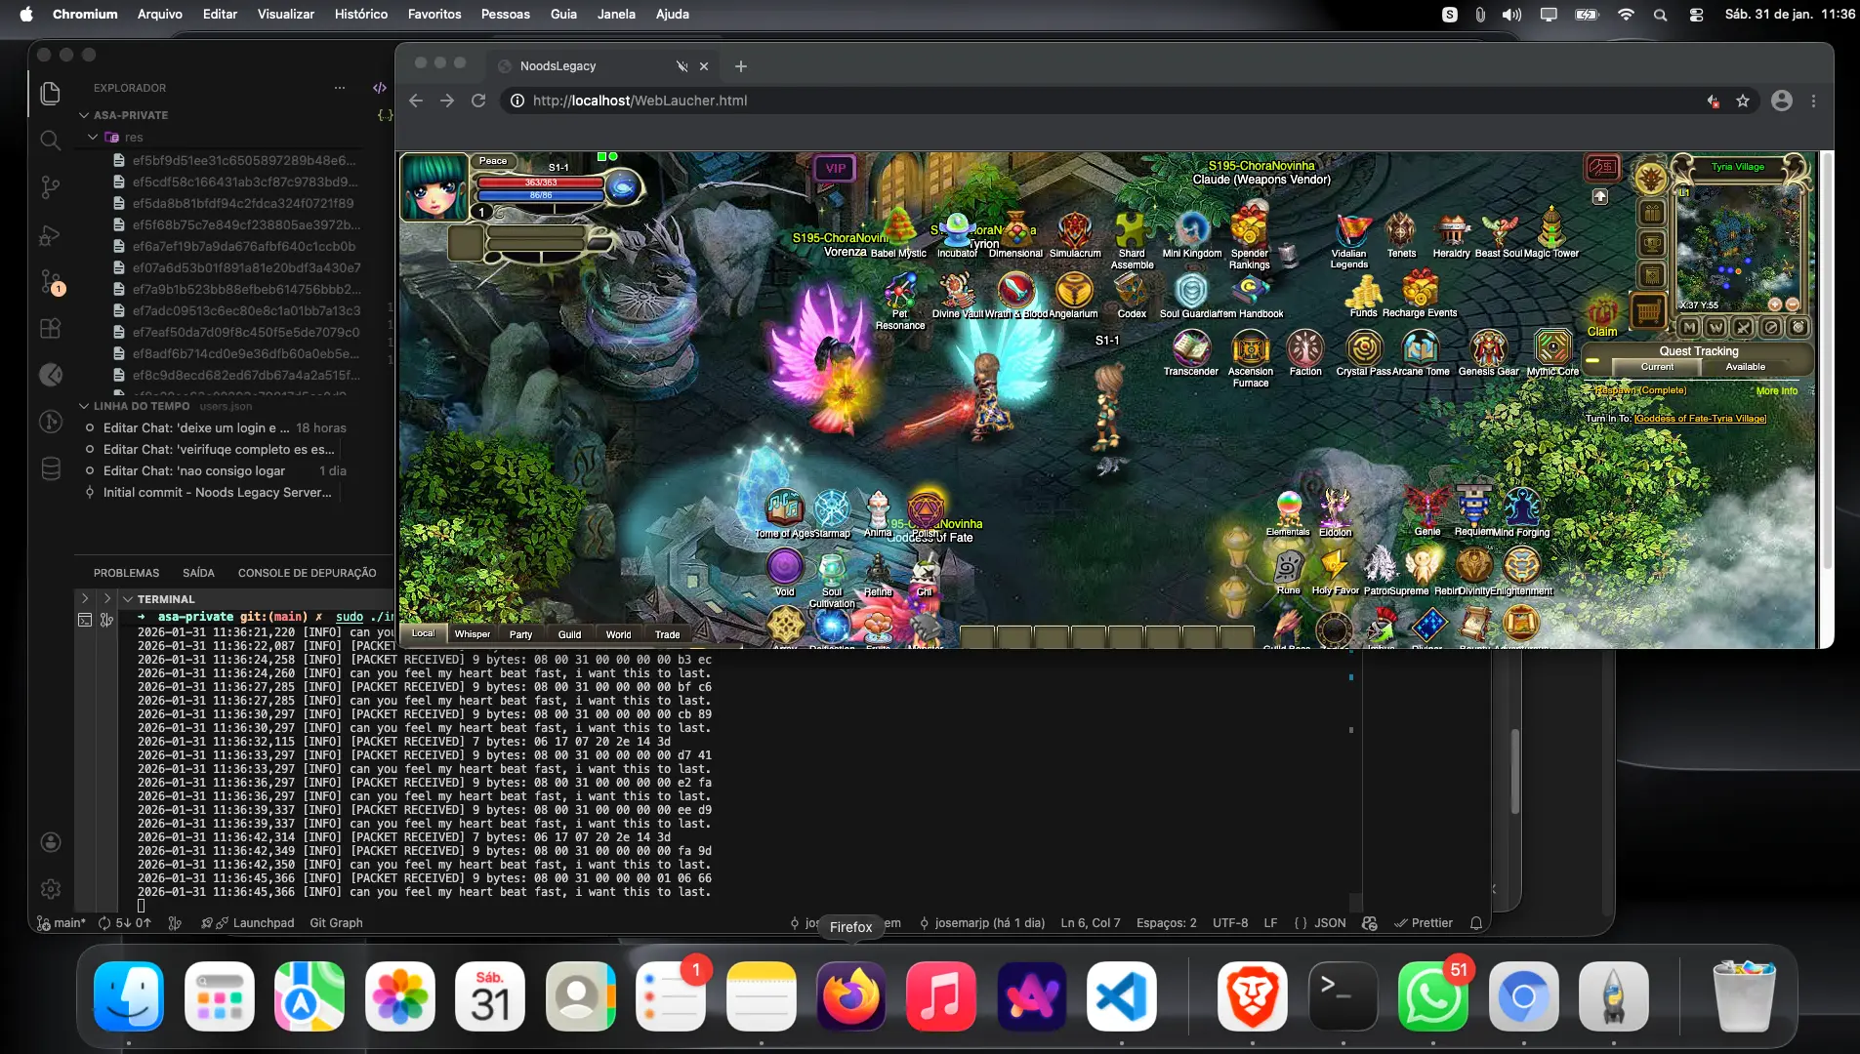The height and width of the screenshot is (1054, 1860).
Task: Open the Mythic Core icon
Action: (1552, 348)
